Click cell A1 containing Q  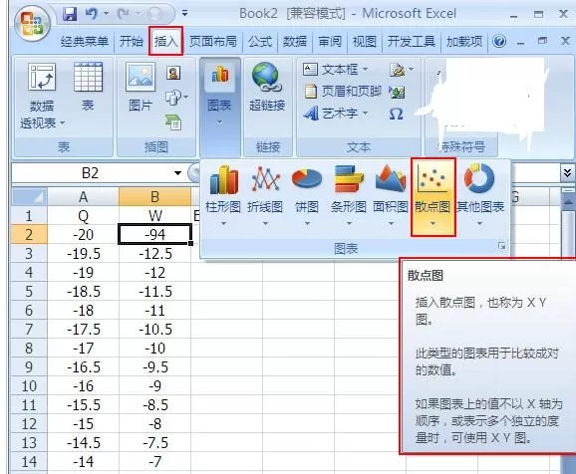coord(83,215)
